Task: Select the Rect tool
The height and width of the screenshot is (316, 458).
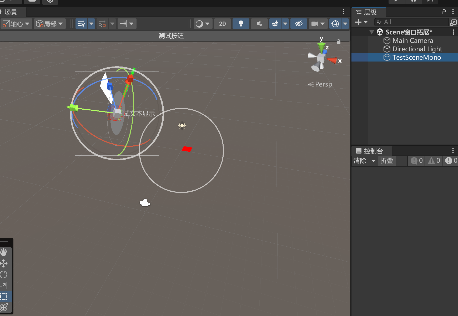Action: 4,297
